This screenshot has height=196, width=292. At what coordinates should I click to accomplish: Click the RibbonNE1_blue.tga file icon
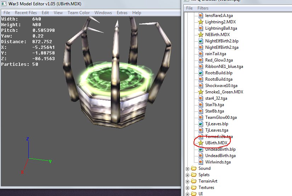201,67
